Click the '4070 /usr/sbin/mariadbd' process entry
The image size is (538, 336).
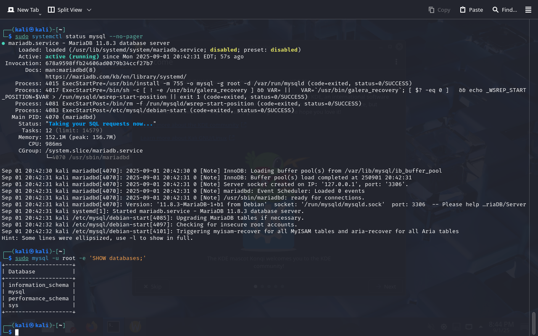[x=91, y=157]
